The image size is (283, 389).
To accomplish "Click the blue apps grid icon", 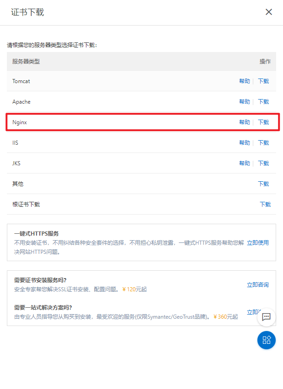I will pyautogui.click(x=267, y=340).
